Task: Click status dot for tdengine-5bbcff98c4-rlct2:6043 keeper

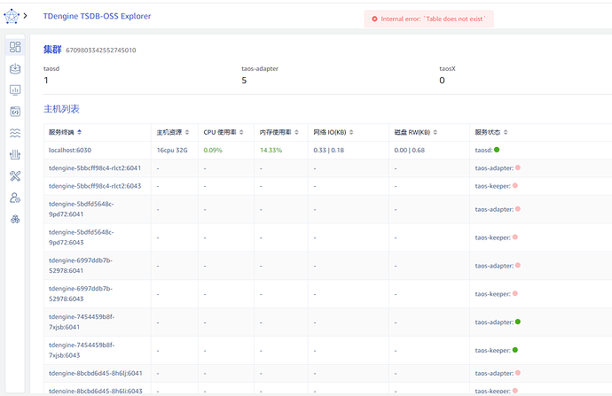Action: click(x=515, y=185)
